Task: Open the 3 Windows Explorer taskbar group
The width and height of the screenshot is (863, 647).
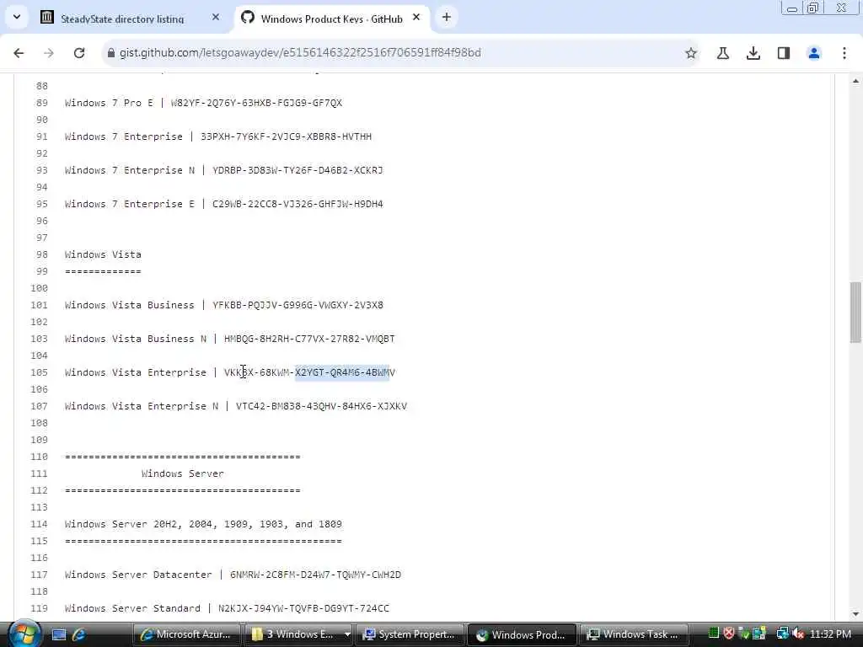Action: (299, 634)
